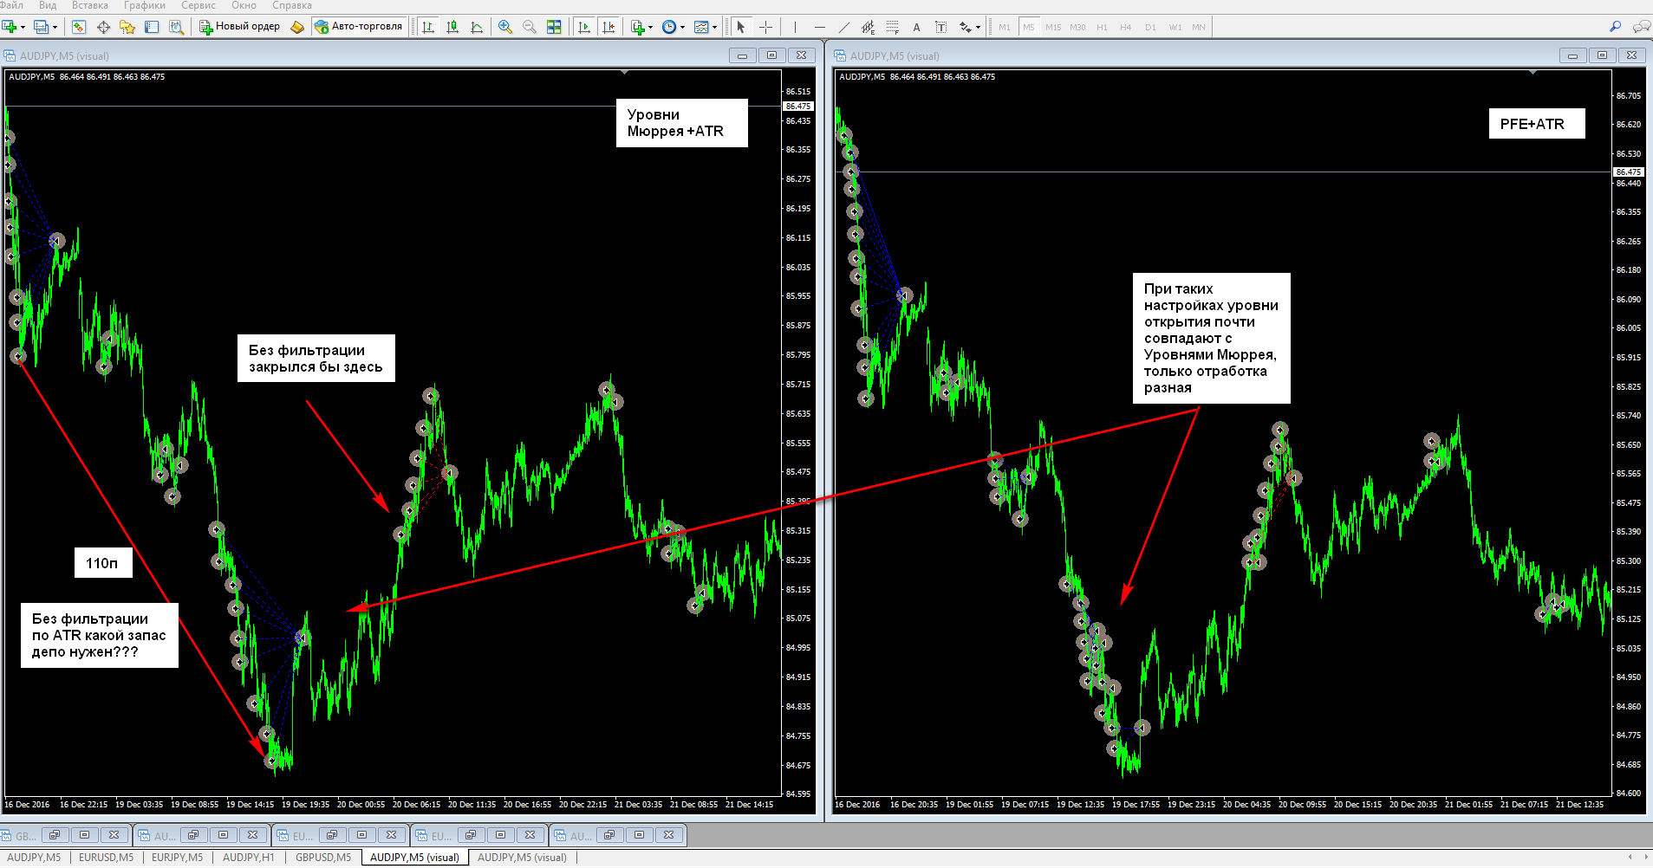The width and height of the screenshot is (1653, 868).
Task: Select the M15 timeframe
Action: click(x=1053, y=27)
